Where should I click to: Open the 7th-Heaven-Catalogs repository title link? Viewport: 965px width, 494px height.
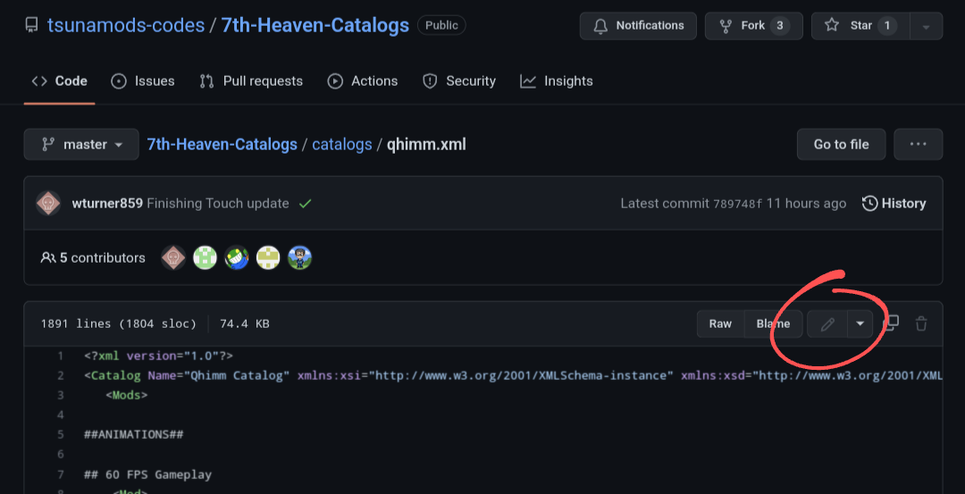pos(315,25)
